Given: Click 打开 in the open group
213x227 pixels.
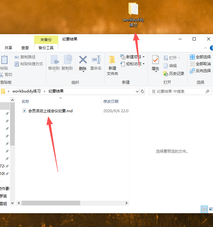Looking at the screenshot, I should [172, 58].
